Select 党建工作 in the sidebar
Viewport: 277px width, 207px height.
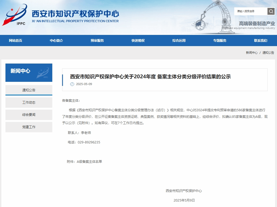(x=29, y=127)
